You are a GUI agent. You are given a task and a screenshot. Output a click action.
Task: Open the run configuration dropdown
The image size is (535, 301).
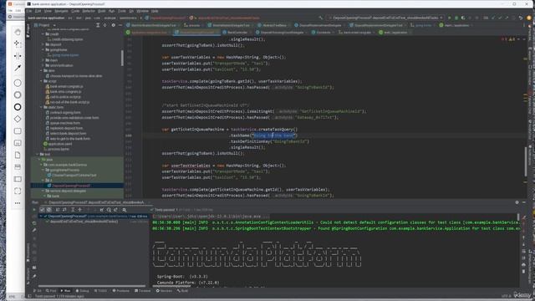click(x=385, y=18)
